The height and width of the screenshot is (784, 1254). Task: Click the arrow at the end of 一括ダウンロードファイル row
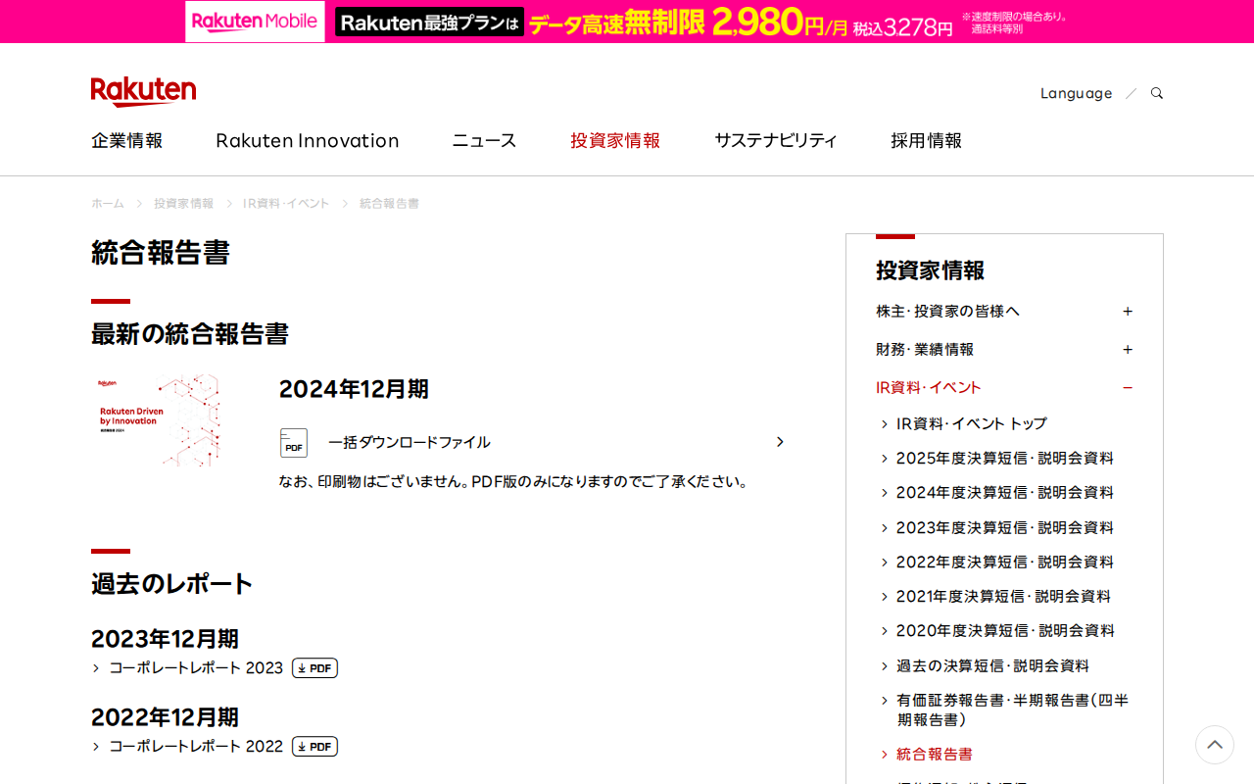[780, 442]
